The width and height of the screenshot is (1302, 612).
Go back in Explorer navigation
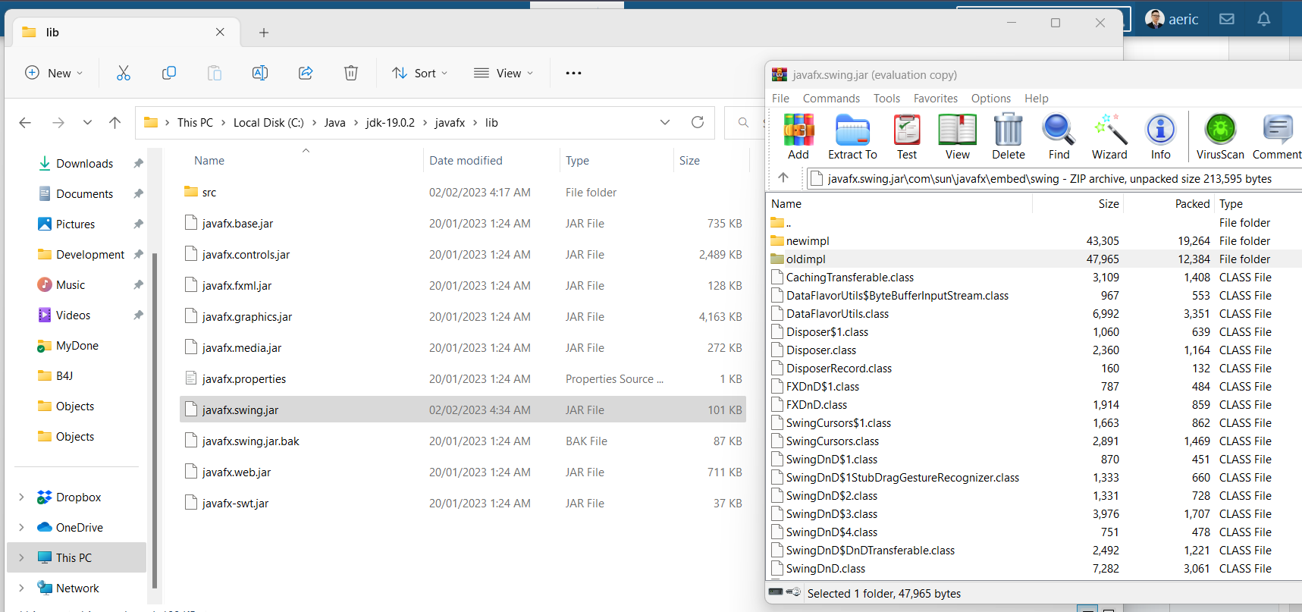click(x=25, y=122)
